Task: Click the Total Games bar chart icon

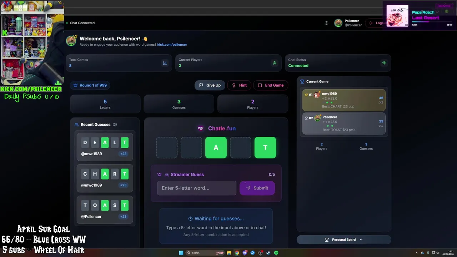Action: pyautogui.click(x=165, y=63)
